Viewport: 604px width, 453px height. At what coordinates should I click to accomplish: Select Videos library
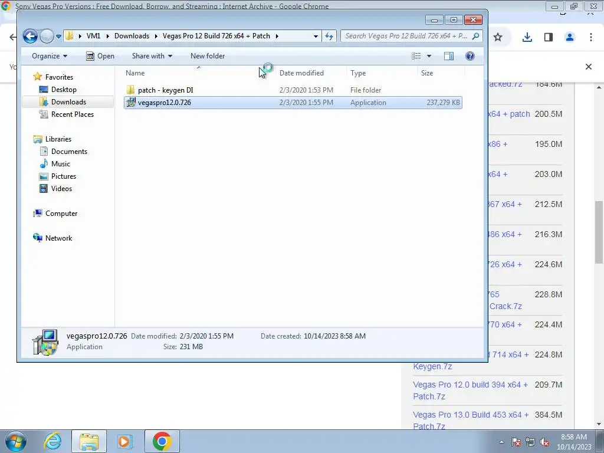click(x=61, y=188)
